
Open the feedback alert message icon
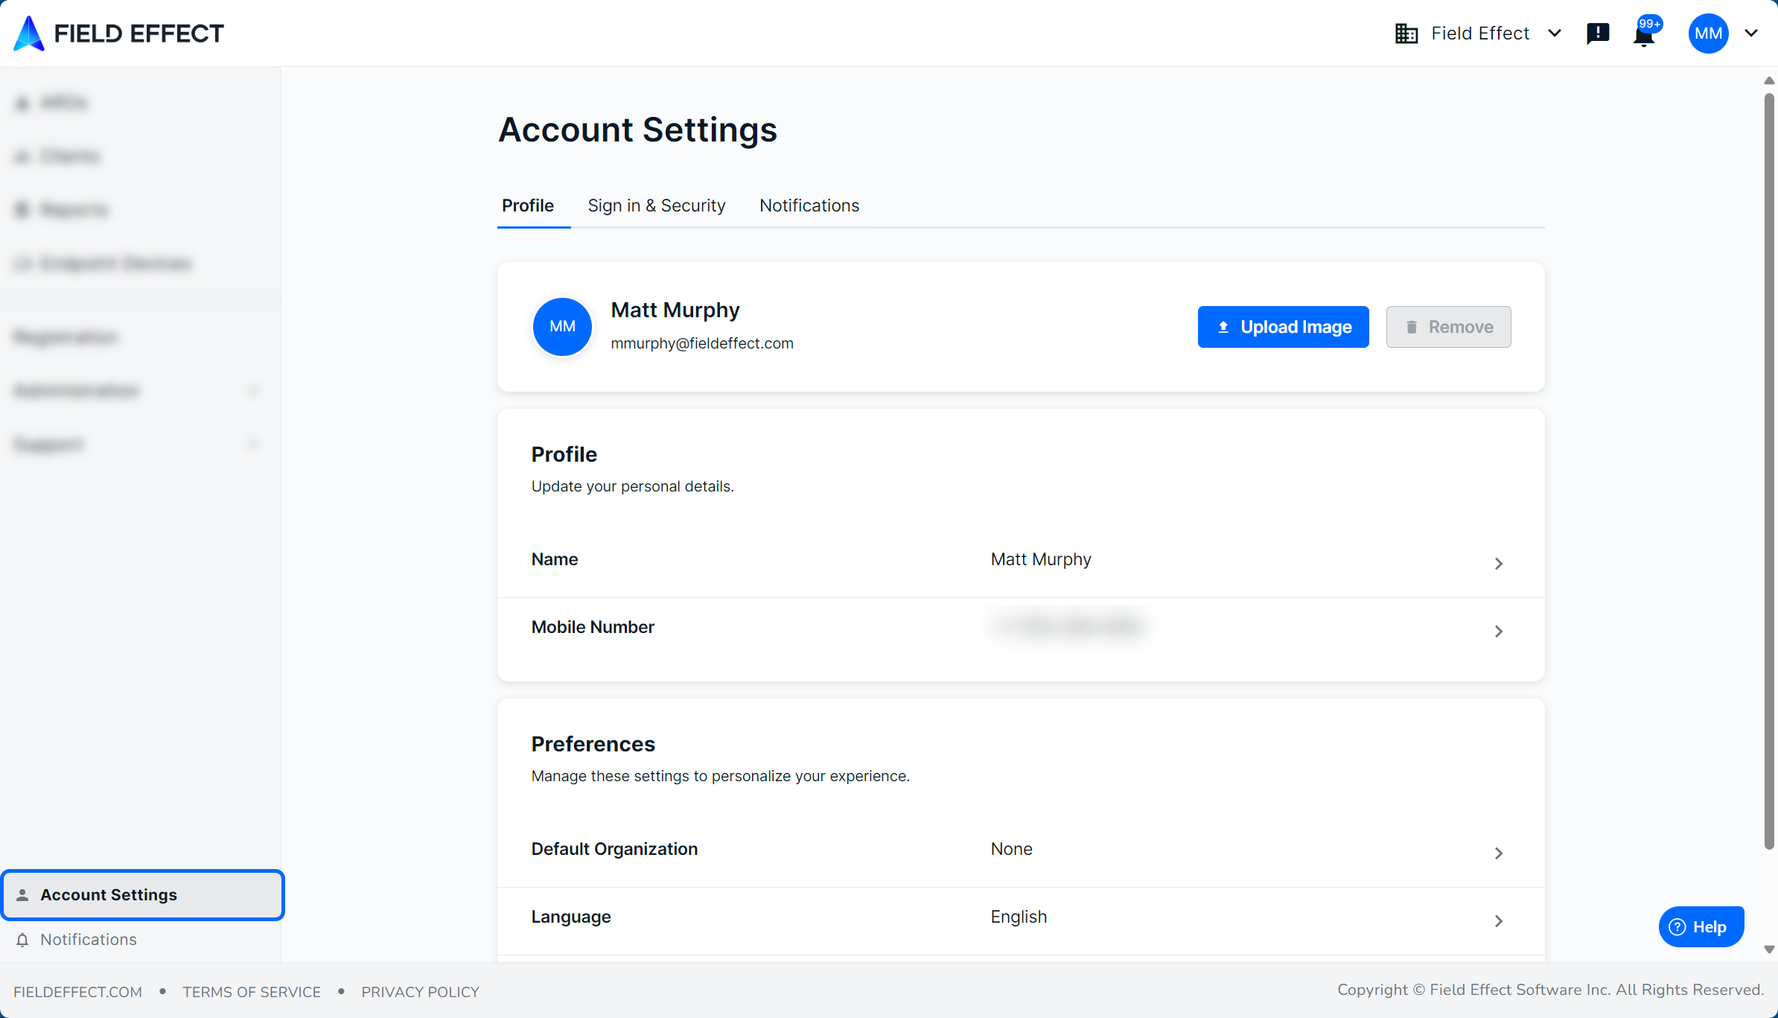tap(1598, 34)
